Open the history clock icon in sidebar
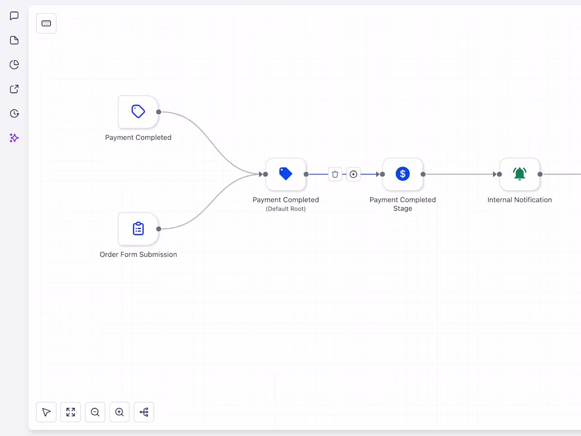581x436 pixels. [x=14, y=113]
